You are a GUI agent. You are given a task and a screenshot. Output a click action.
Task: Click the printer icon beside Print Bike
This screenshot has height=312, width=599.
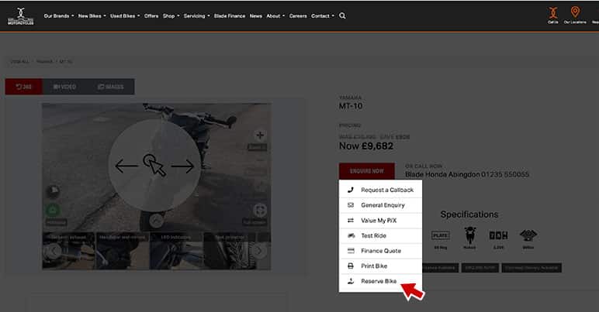tap(350, 266)
